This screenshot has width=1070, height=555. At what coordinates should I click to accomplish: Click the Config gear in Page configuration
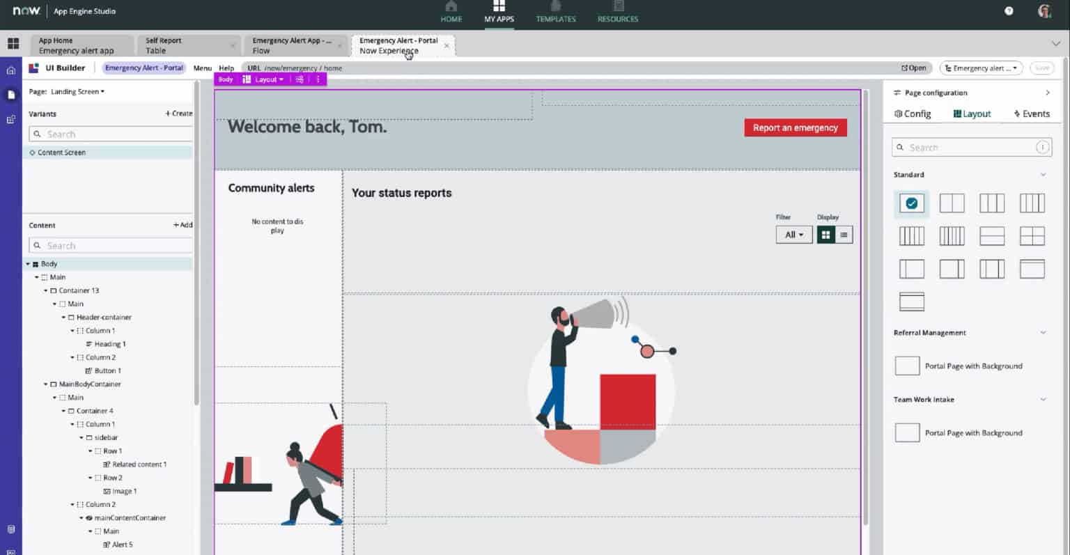pos(911,114)
